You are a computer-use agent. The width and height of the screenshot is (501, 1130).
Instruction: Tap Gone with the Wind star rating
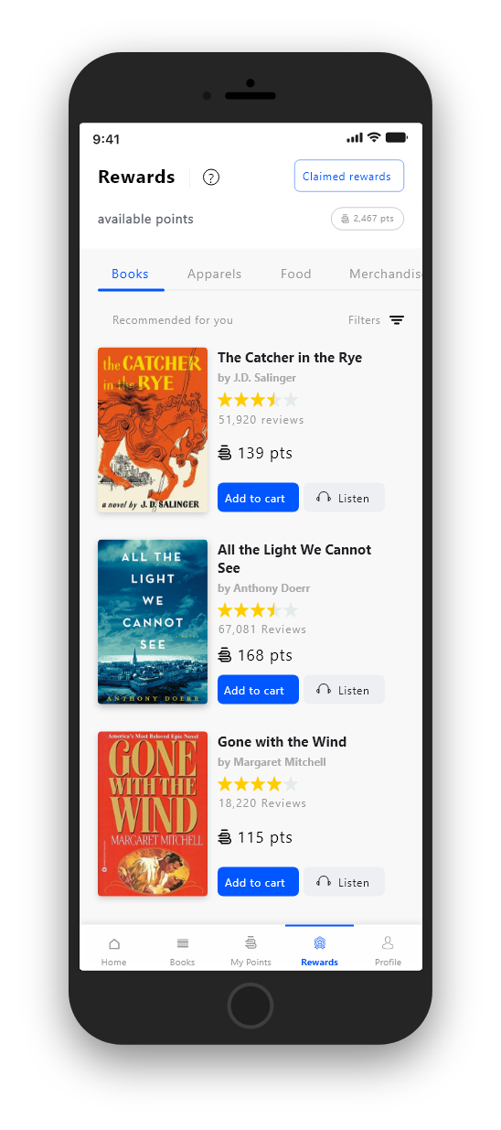click(x=258, y=784)
